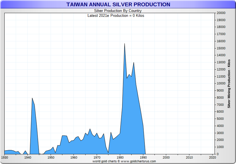Select the 1970 x-axis year label
Viewport: 236px width, 164px height.
tap(97, 157)
